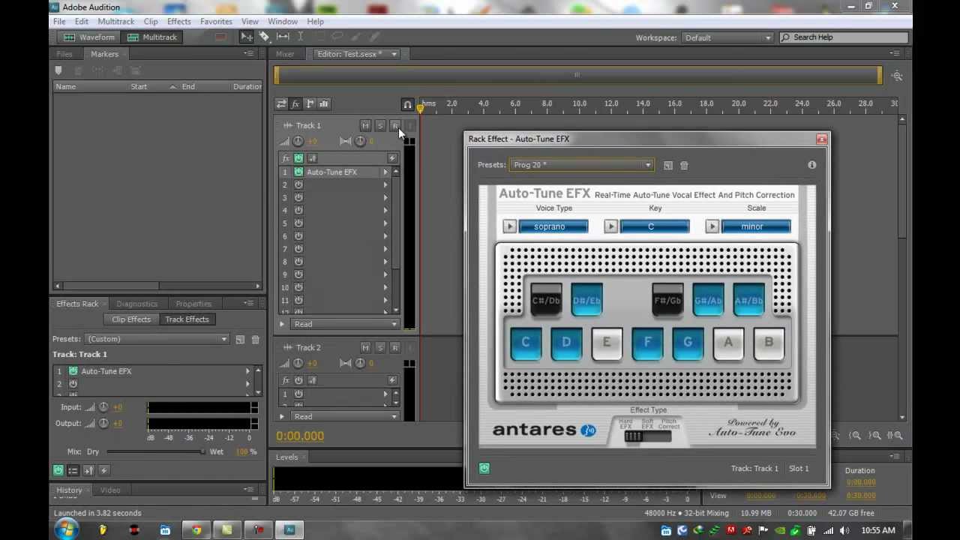This screenshot has height=540, width=960.
Task: Open the Multitrack menu
Action: 115,21
